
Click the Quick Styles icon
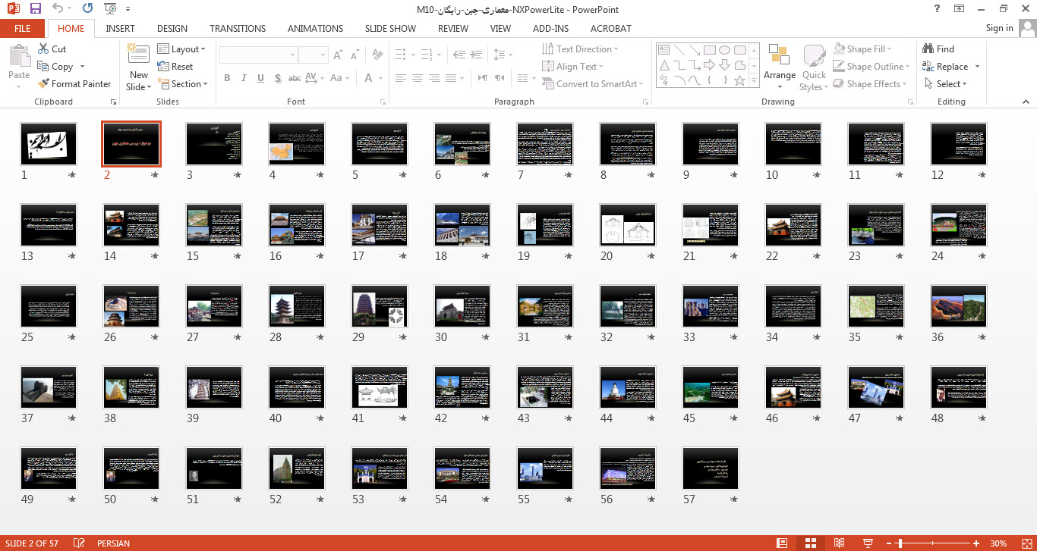[814, 55]
